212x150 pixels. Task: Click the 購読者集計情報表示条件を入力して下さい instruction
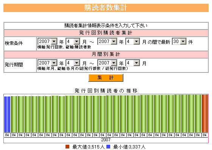point(106,26)
